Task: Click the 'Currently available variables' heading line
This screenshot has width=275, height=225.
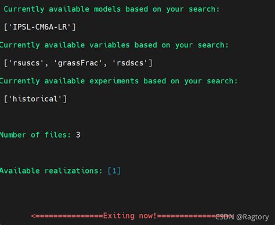Action: pyautogui.click(x=114, y=45)
